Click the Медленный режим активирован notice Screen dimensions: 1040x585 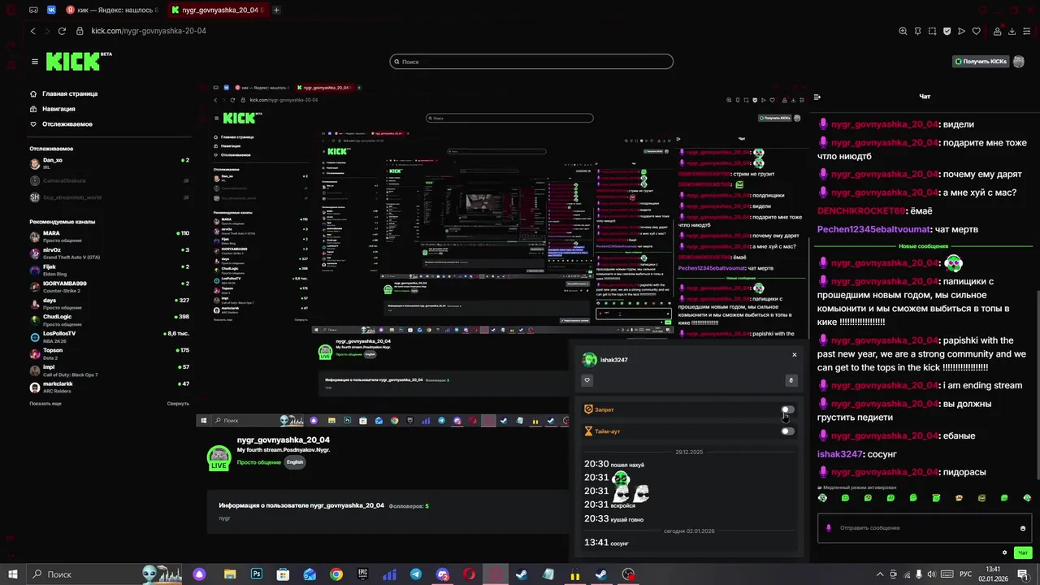click(857, 487)
